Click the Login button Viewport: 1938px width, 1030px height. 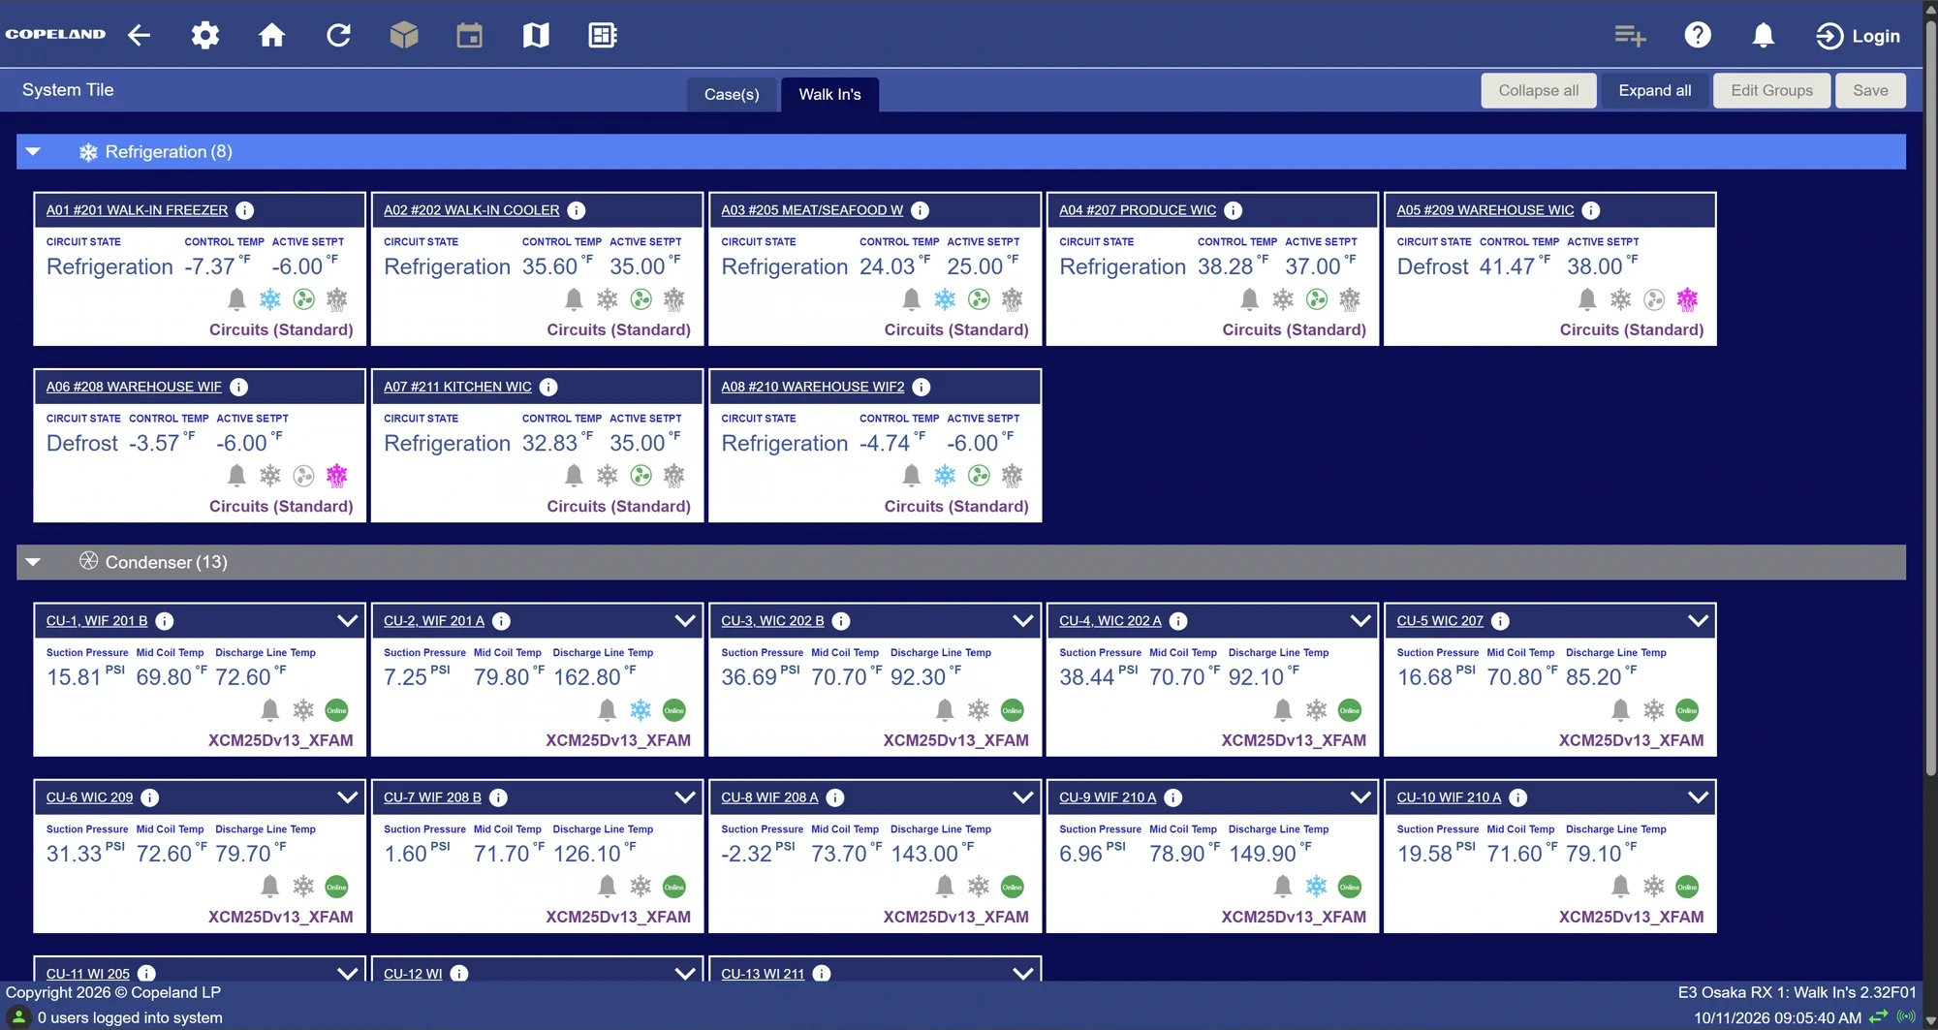click(1859, 36)
